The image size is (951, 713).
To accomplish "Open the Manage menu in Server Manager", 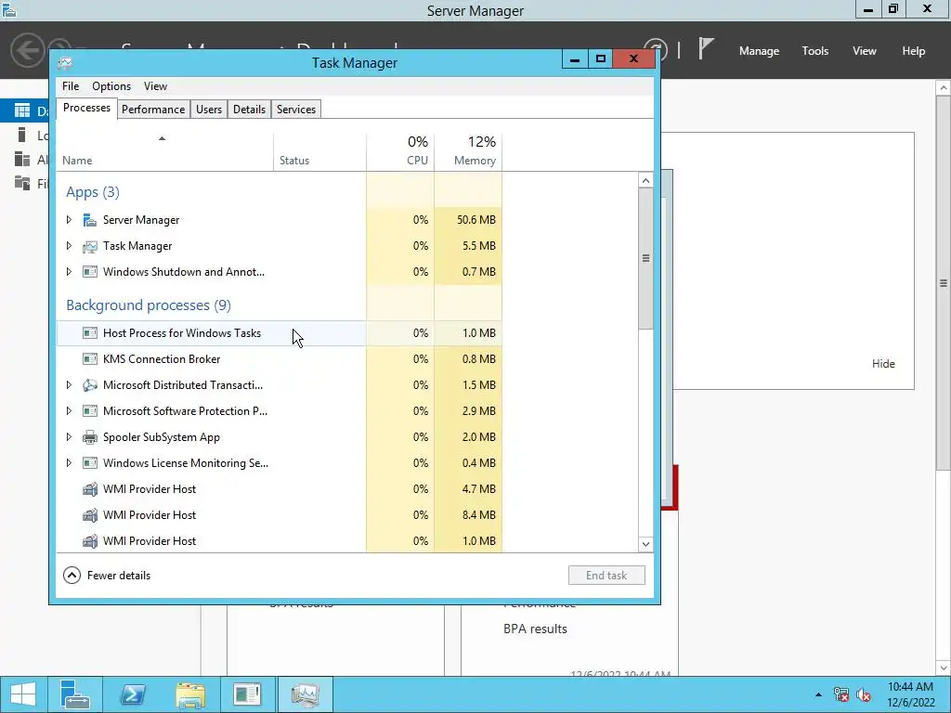I will tap(759, 51).
